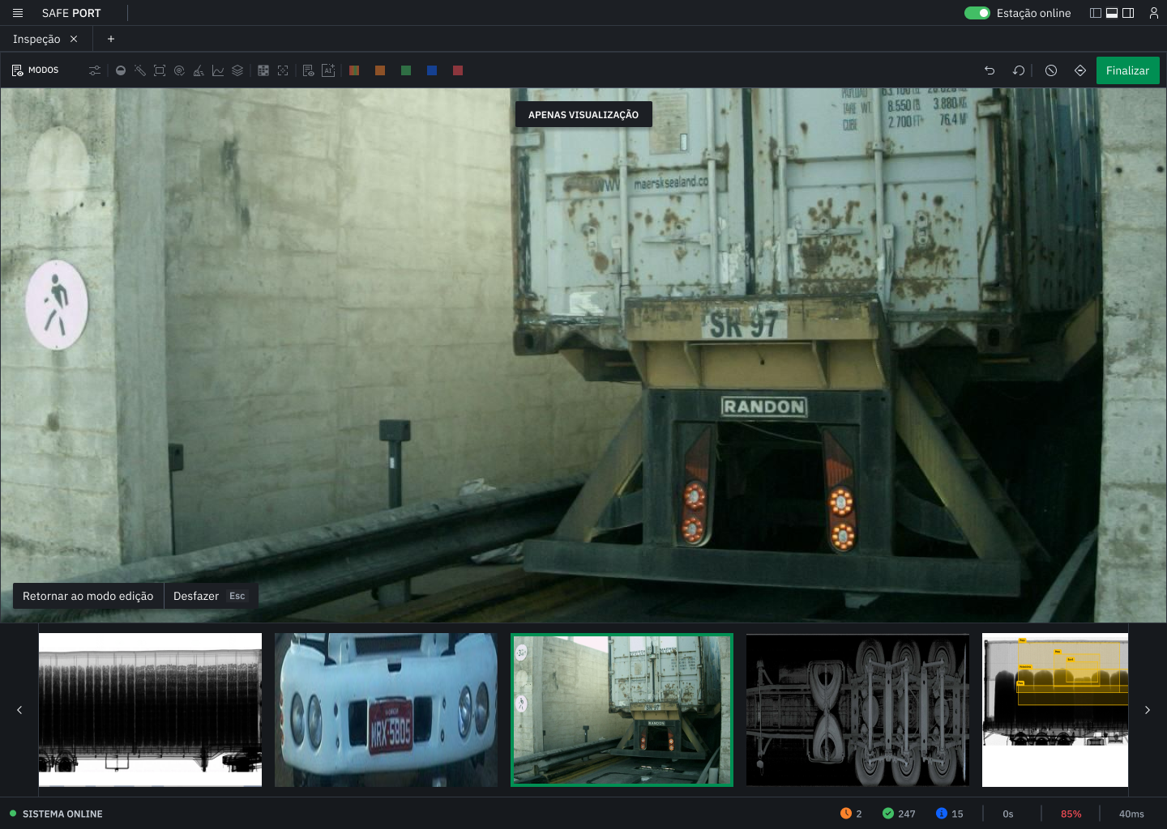Click the green Finalizar button
Viewport: 1167px width, 829px height.
point(1128,70)
